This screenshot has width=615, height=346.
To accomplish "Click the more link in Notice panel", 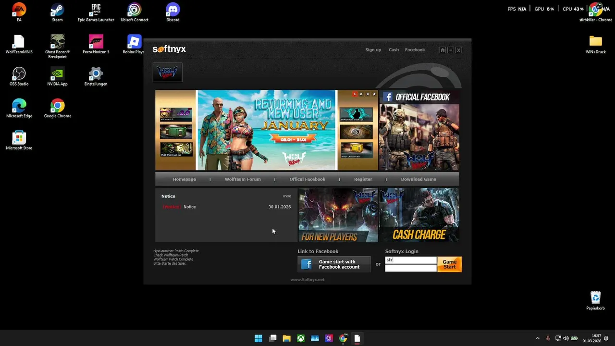I will [287, 196].
